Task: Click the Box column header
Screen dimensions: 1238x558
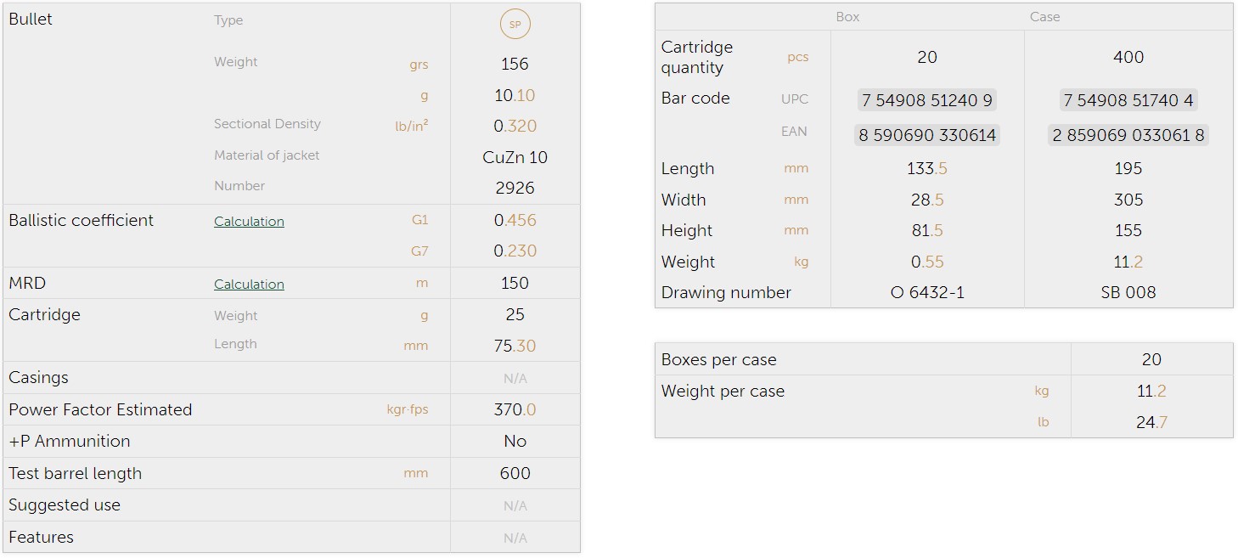Action: [x=847, y=17]
